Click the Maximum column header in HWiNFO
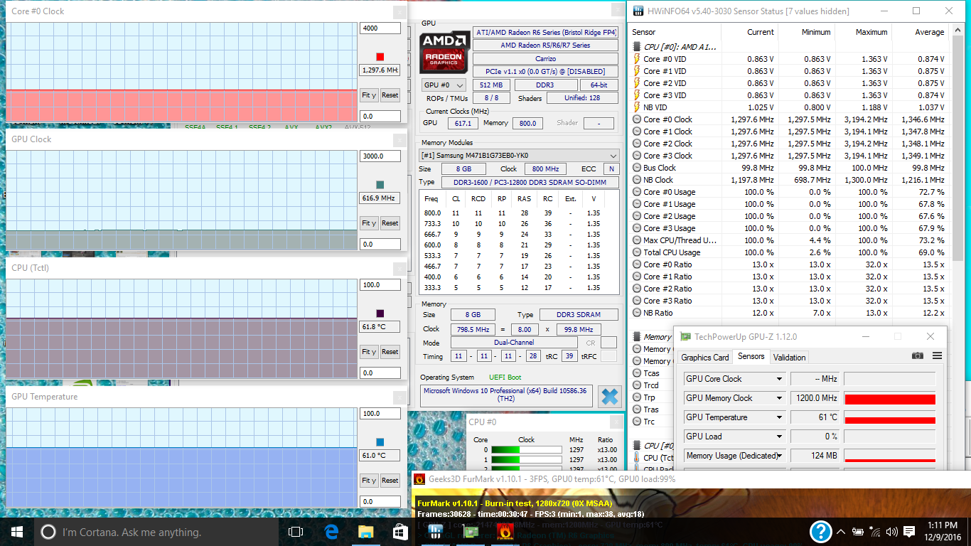Viewport: 971px width, 546px height. [864, 32]
